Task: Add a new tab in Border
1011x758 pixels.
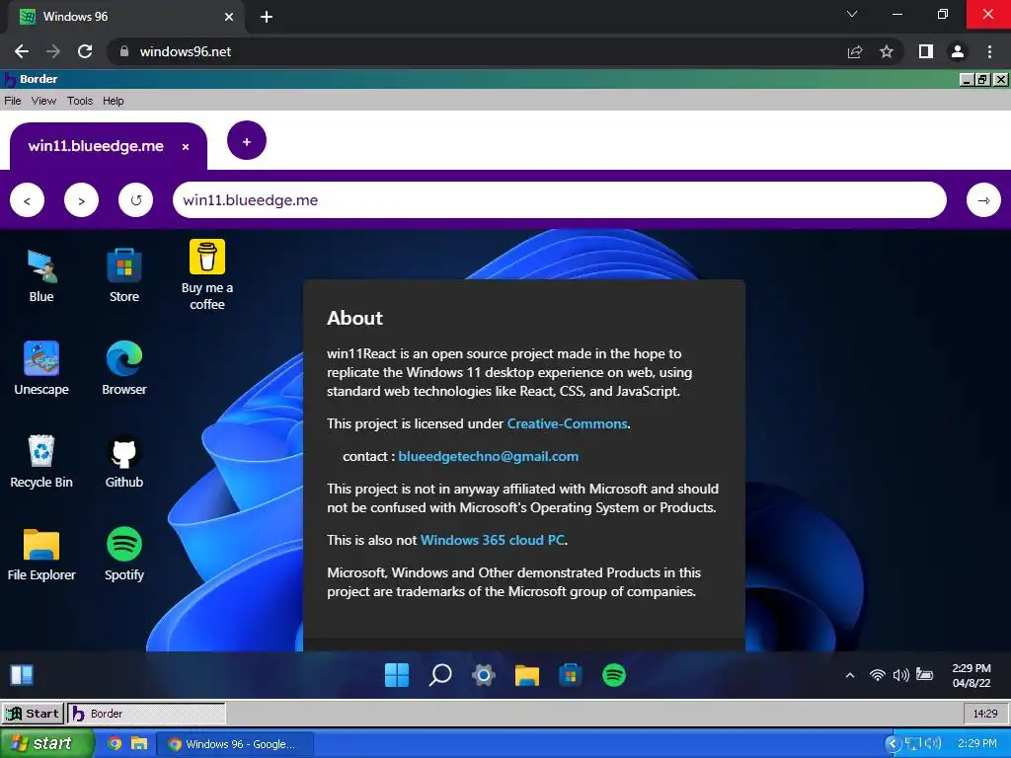Action: (x=246, y=140)
